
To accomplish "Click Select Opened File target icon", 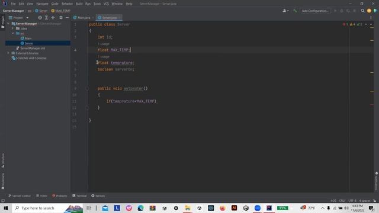I will coord(40,18).
